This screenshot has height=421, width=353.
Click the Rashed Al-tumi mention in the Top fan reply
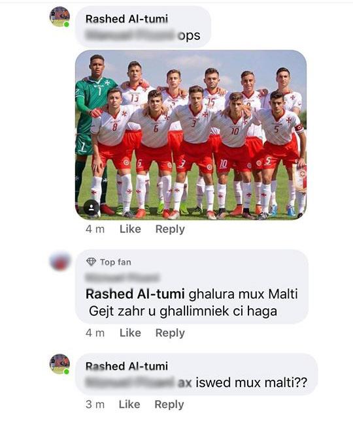135,294
